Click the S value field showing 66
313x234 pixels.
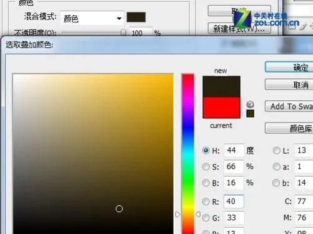234,166
